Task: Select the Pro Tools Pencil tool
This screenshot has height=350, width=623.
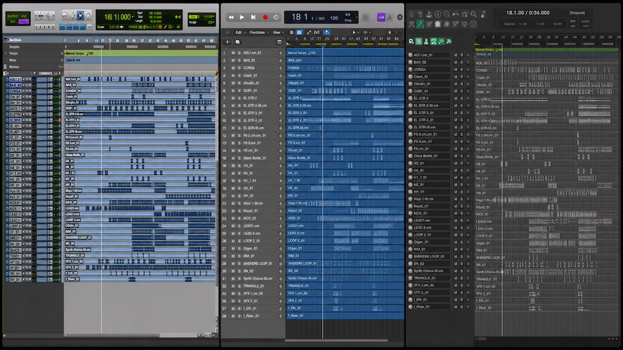Action: (x=88, y=16)
